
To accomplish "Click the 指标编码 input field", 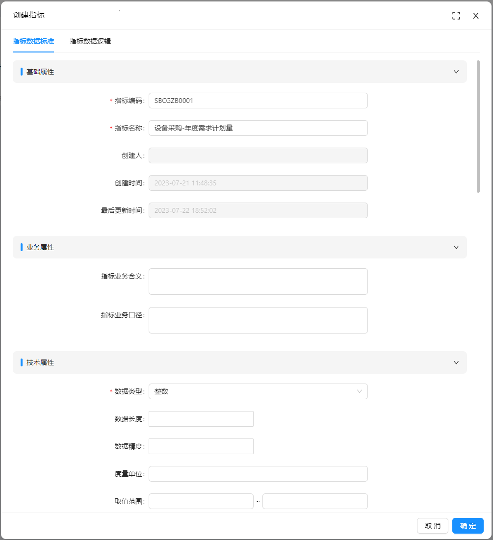I will (x=258, y=101).
